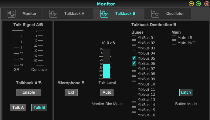Toggle the Latch button mode
This screenshot has height=120, width=210.
(x=186, y=92)
